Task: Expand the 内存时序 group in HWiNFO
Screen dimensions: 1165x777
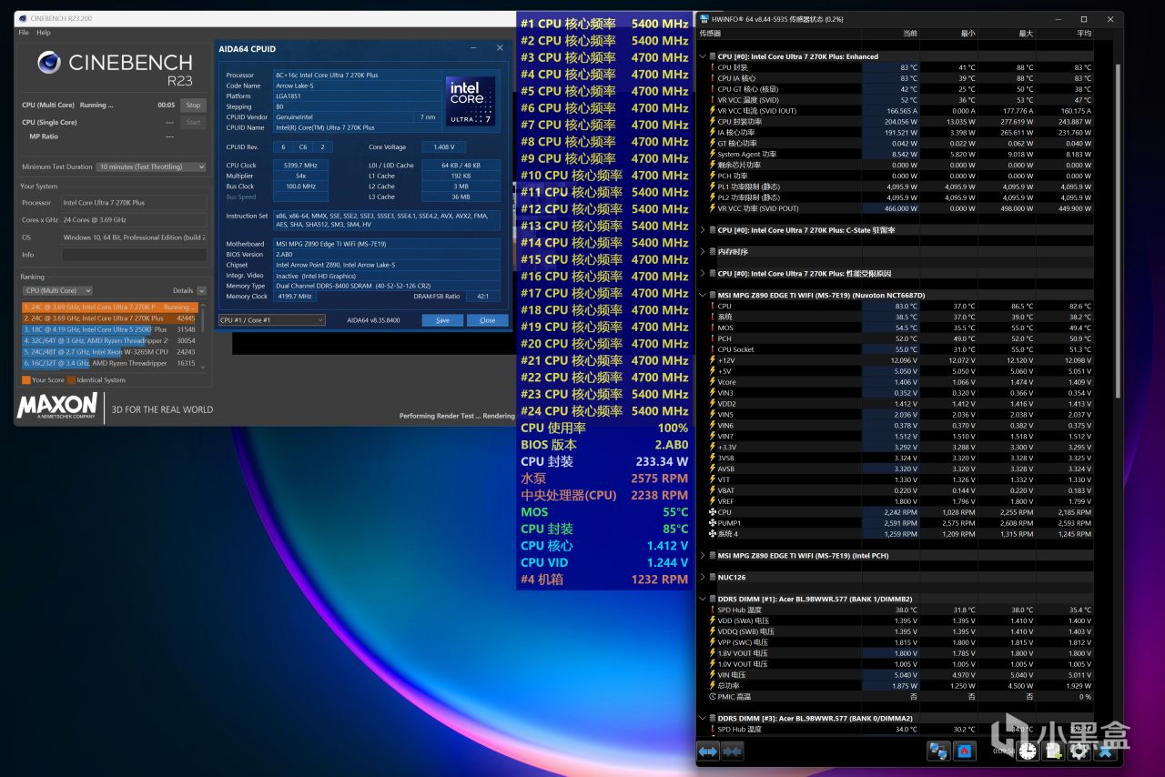Action: point(703,252)
